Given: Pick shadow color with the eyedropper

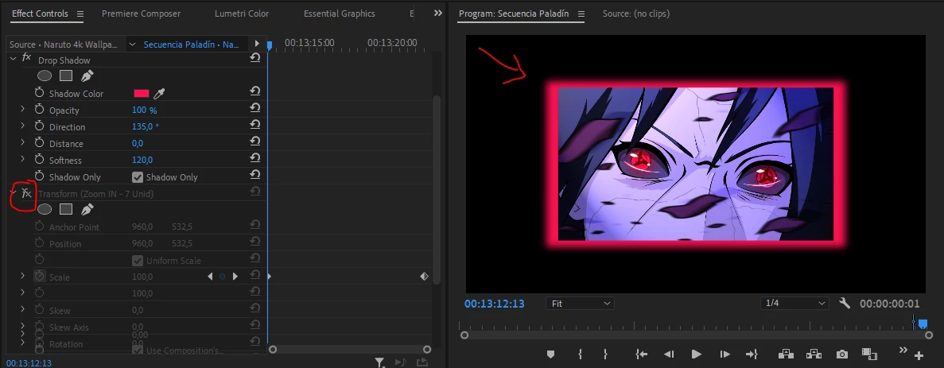Looking at the screenshot, I should 159,93.
